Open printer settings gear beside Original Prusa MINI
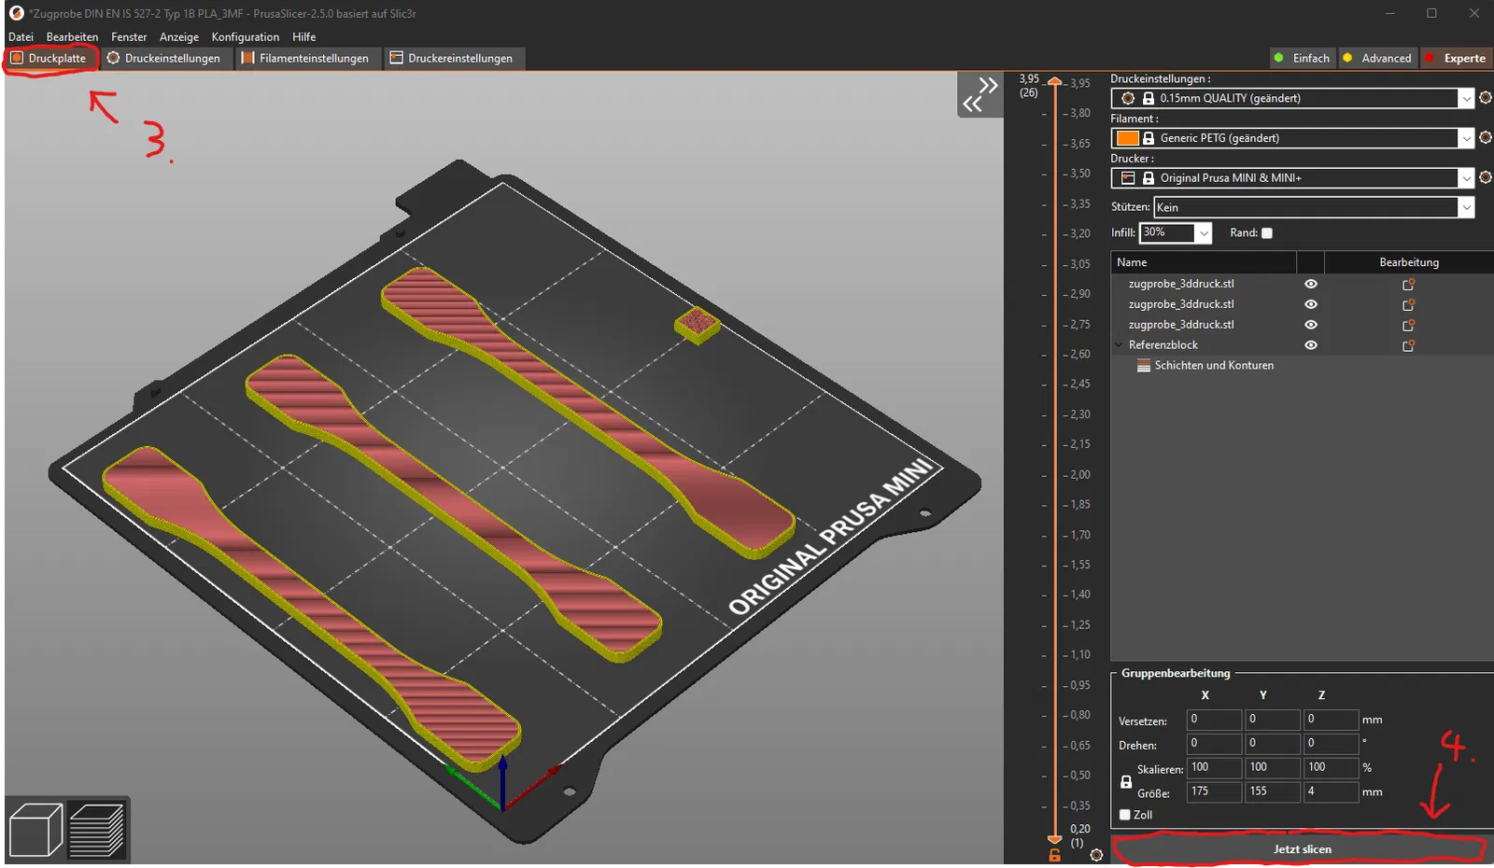 (1486, 177)
